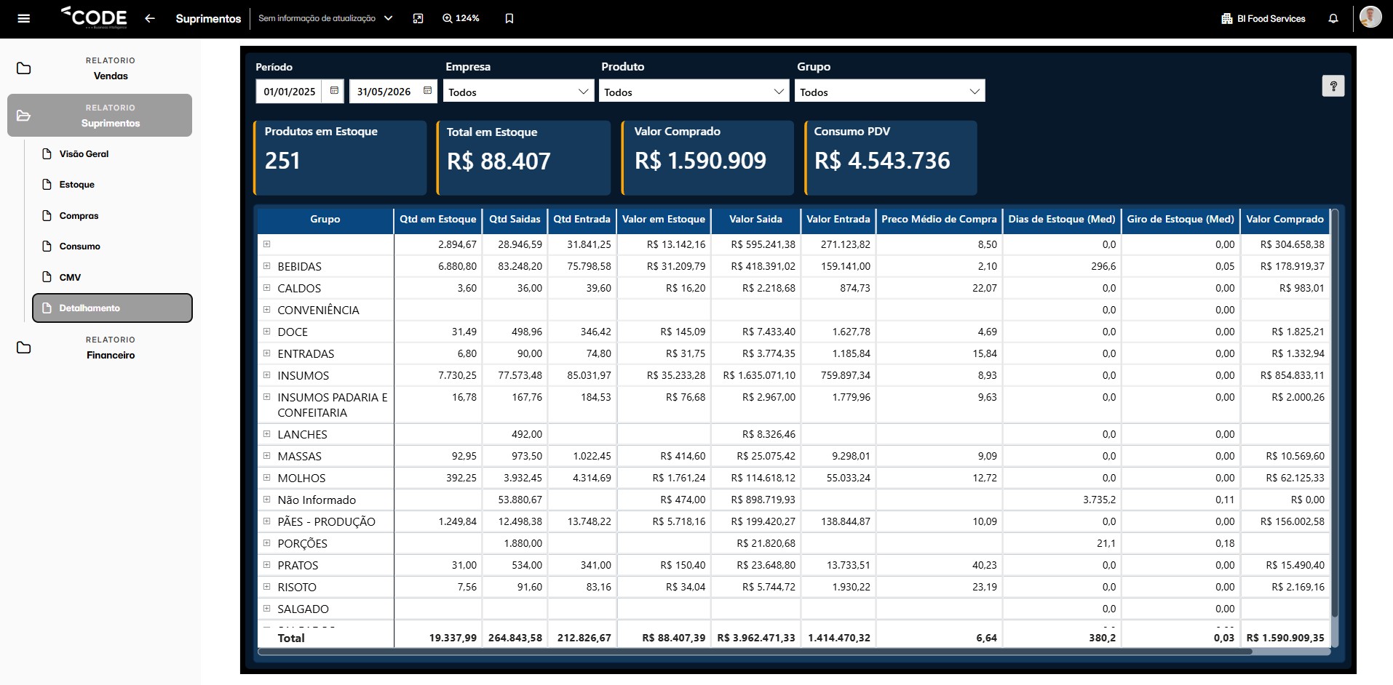The image size is (1393, 685).
Task: Expand the BEBIDAS group row
Action: [x=266, y=265]
